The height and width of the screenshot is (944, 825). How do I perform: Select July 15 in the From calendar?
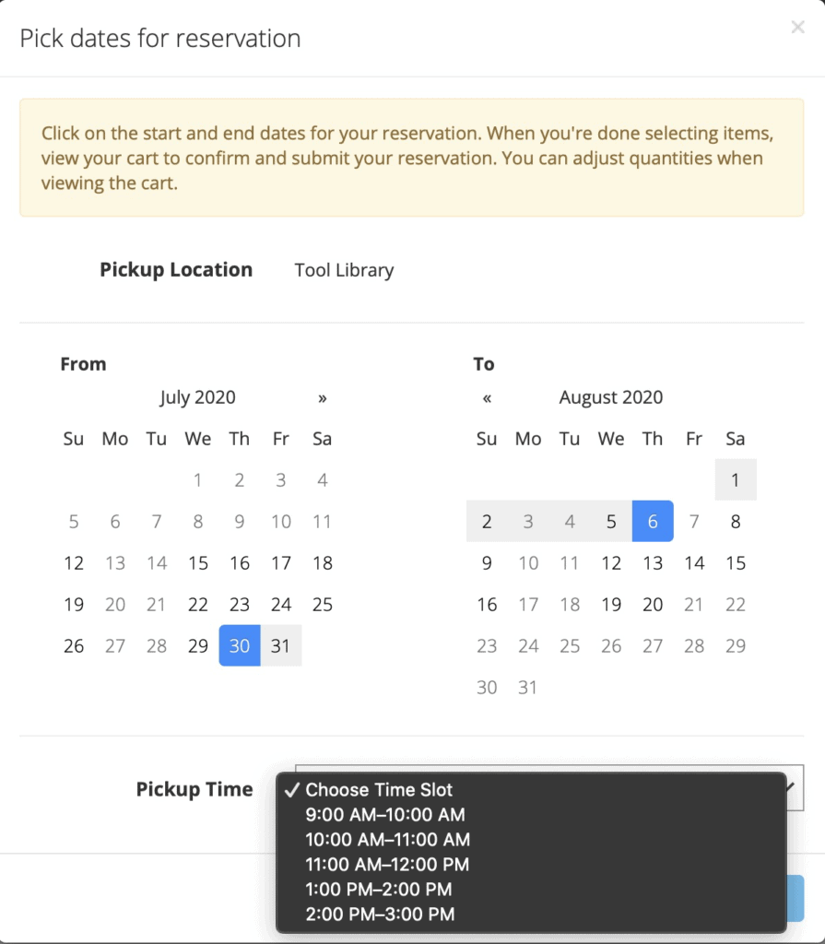click(197, 562)
